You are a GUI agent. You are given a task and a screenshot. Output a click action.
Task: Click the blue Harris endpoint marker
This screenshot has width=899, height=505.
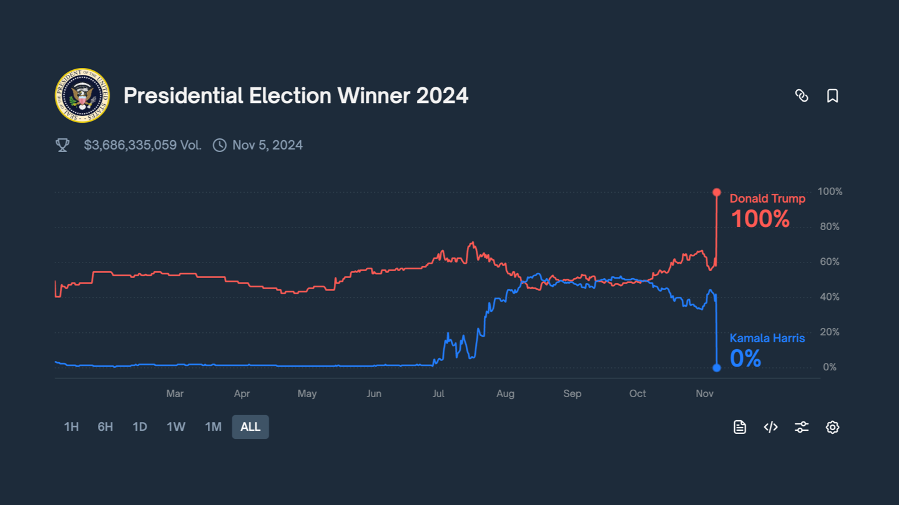click(x=717, y=368)
